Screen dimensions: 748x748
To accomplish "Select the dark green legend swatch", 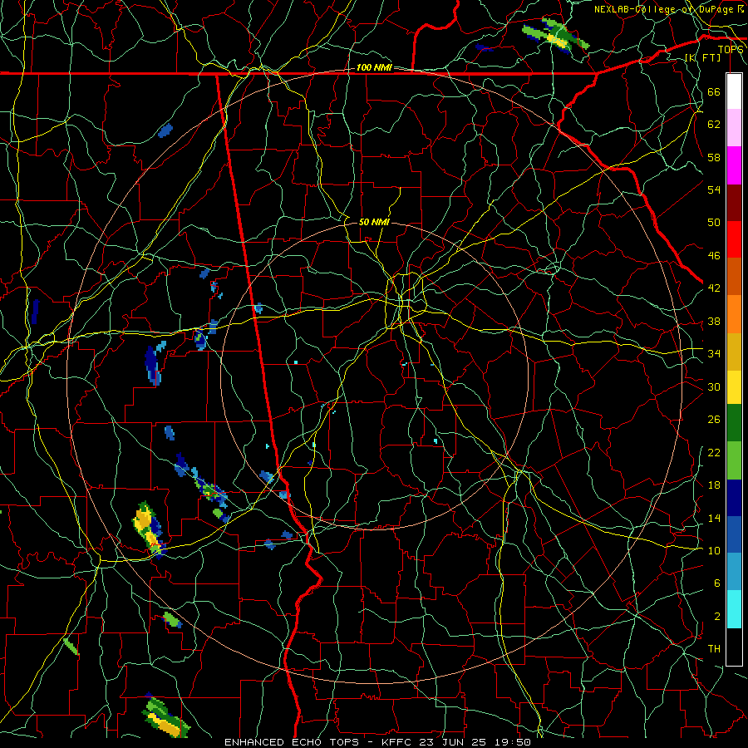I will pos(734,423).
